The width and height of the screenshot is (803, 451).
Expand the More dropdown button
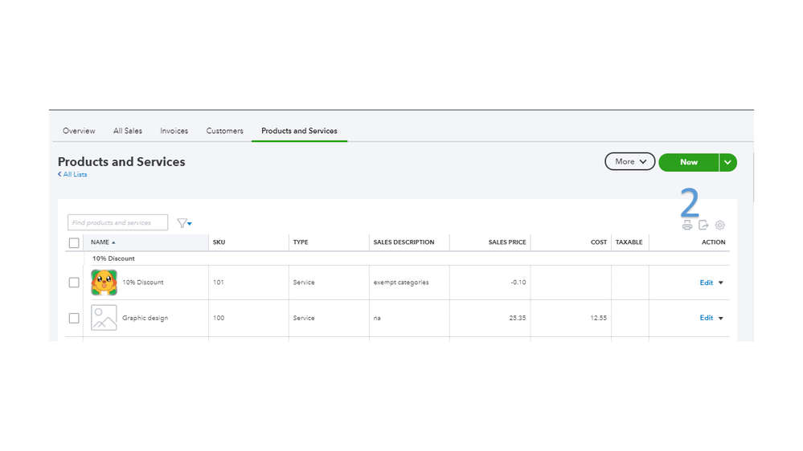pyautogui.click(x=630, y=162)
